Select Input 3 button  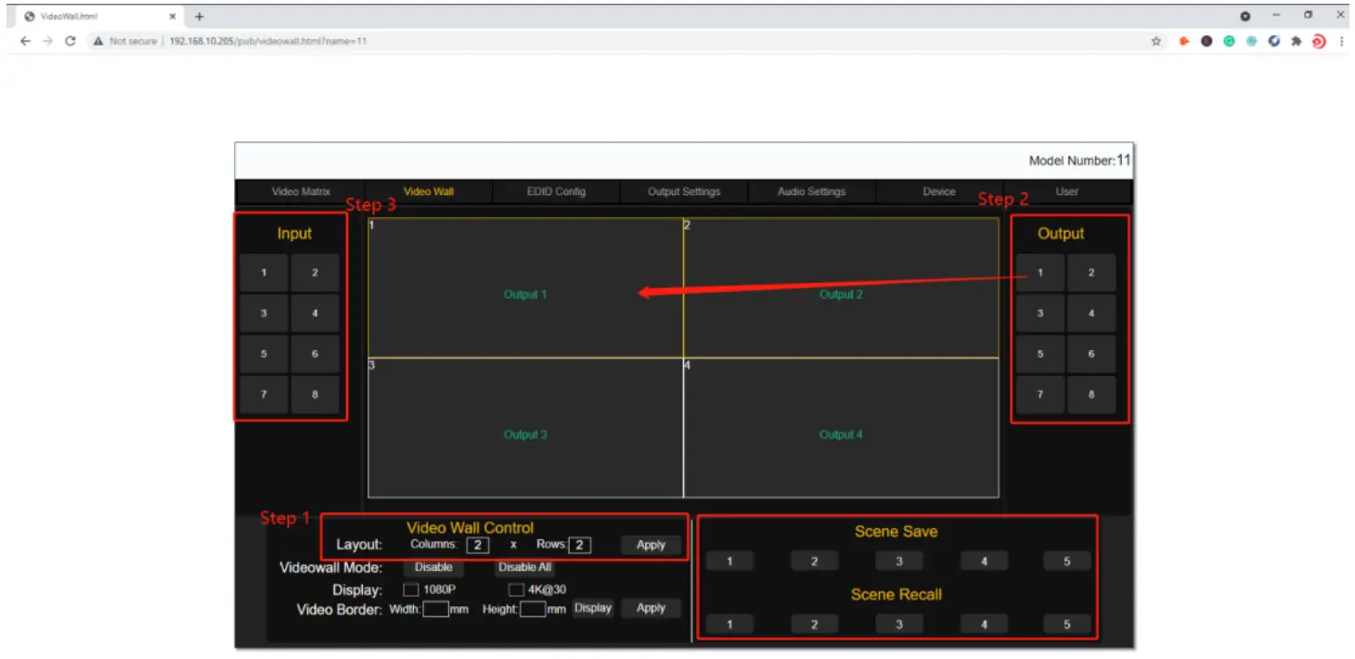pyautogui.click(x=264, y=314)
